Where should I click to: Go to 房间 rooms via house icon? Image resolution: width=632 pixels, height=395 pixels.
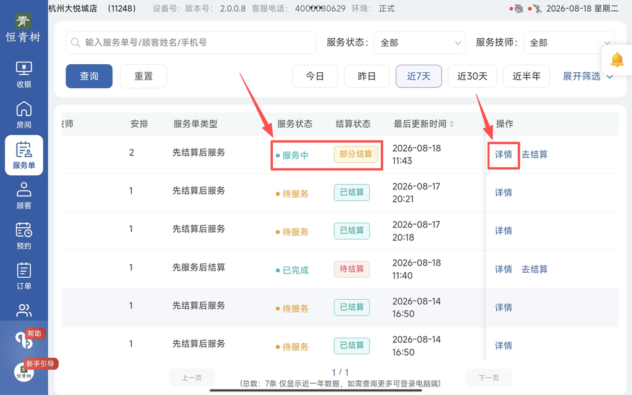tap(24, 115)
